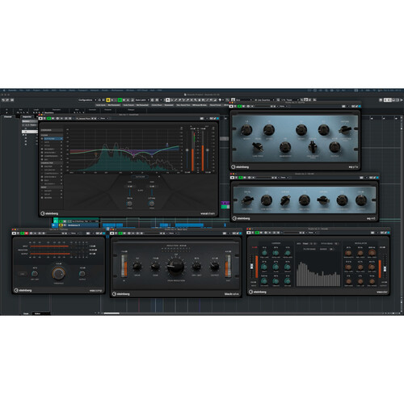Click the VocalChain input level fader
The height and width of the screenshot is (404, 404).
pyautogui.click(x=187, y=150)
